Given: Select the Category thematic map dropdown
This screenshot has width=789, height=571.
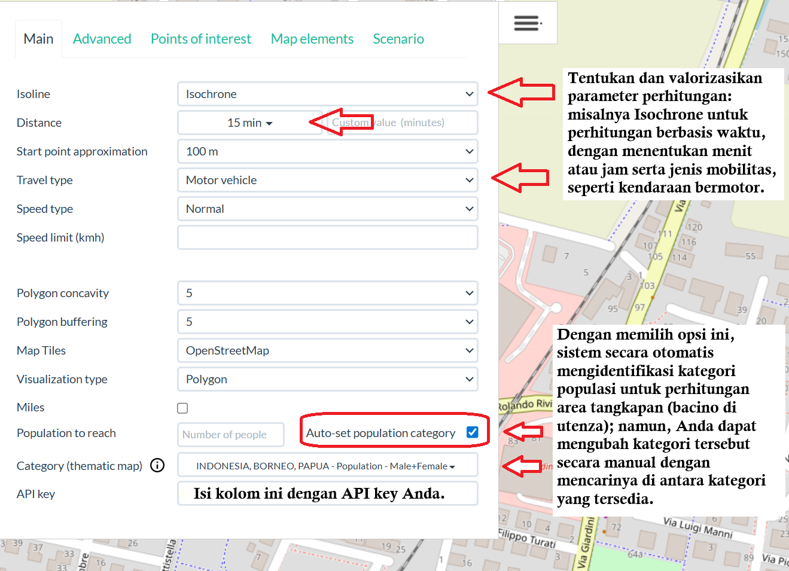Looking at the screenshot, I should click(326, 466).
